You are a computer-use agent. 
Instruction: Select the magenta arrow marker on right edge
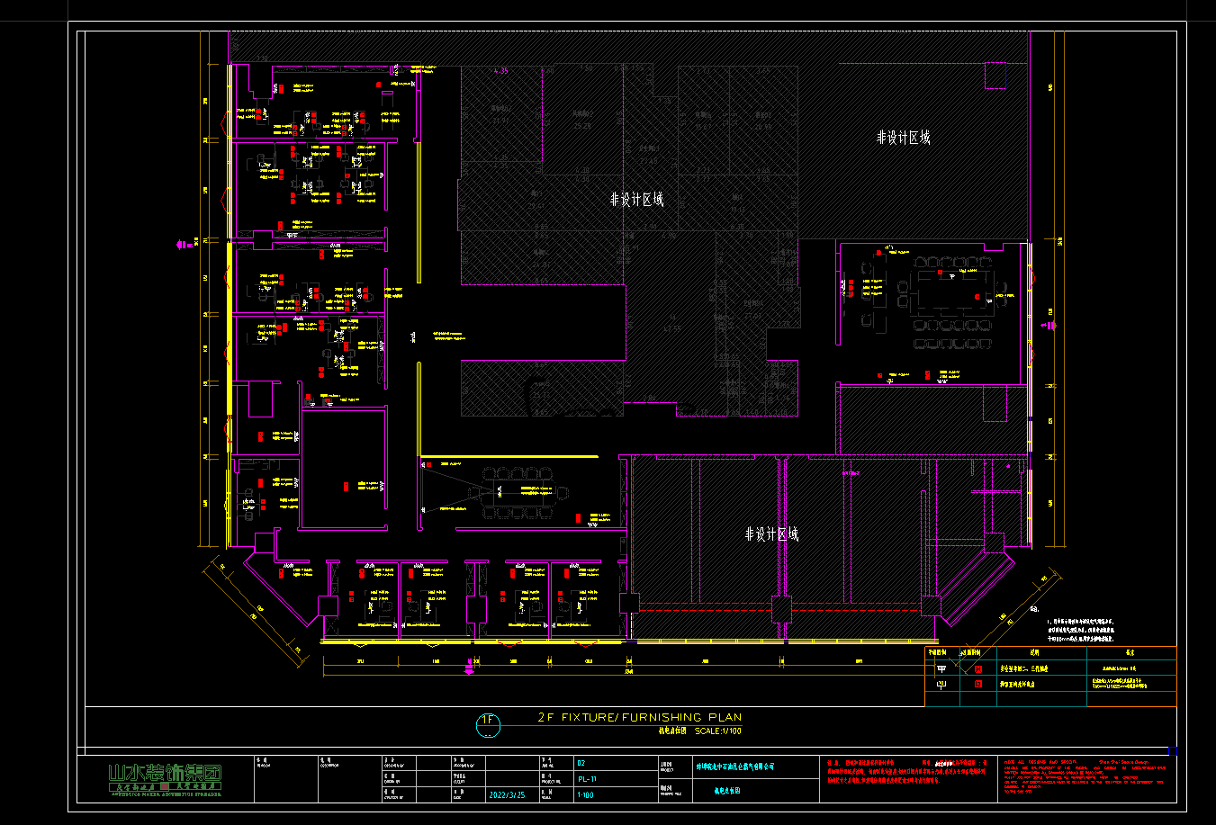point(1051,326)
